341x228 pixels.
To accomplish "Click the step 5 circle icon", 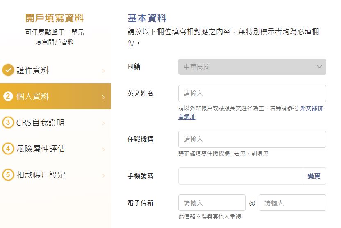I will (x=8, y=175).
